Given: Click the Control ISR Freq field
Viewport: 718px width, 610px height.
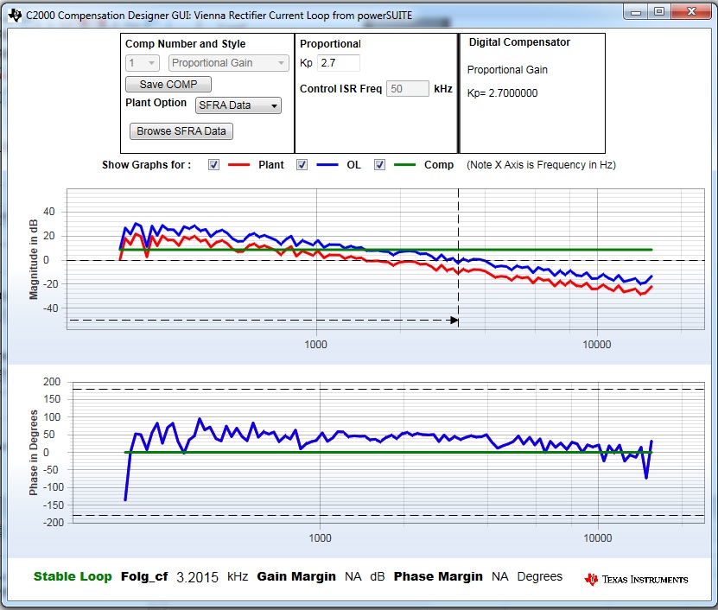Looking at the screenshot, I should (x=408, y=88).
